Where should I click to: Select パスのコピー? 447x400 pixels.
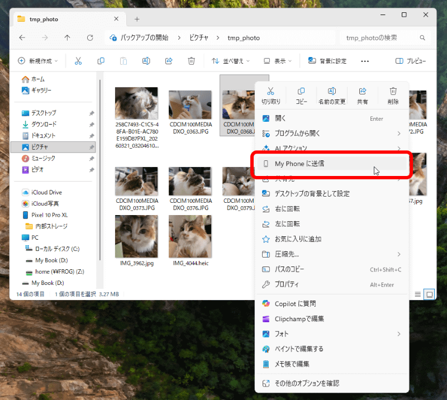pyautogui.click(x=332, y=269)
